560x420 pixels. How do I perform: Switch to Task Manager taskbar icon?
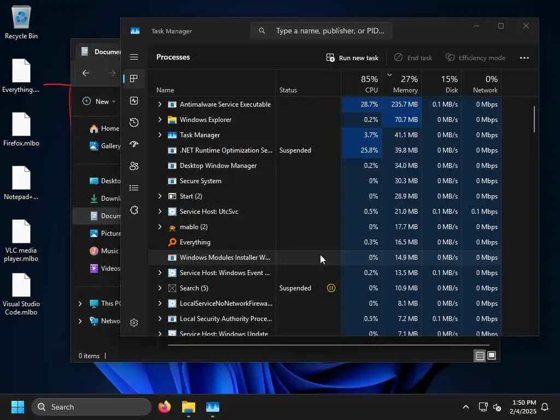tap(213, 407)
